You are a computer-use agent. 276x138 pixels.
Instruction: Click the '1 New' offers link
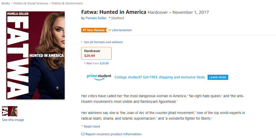coord(88,63)
